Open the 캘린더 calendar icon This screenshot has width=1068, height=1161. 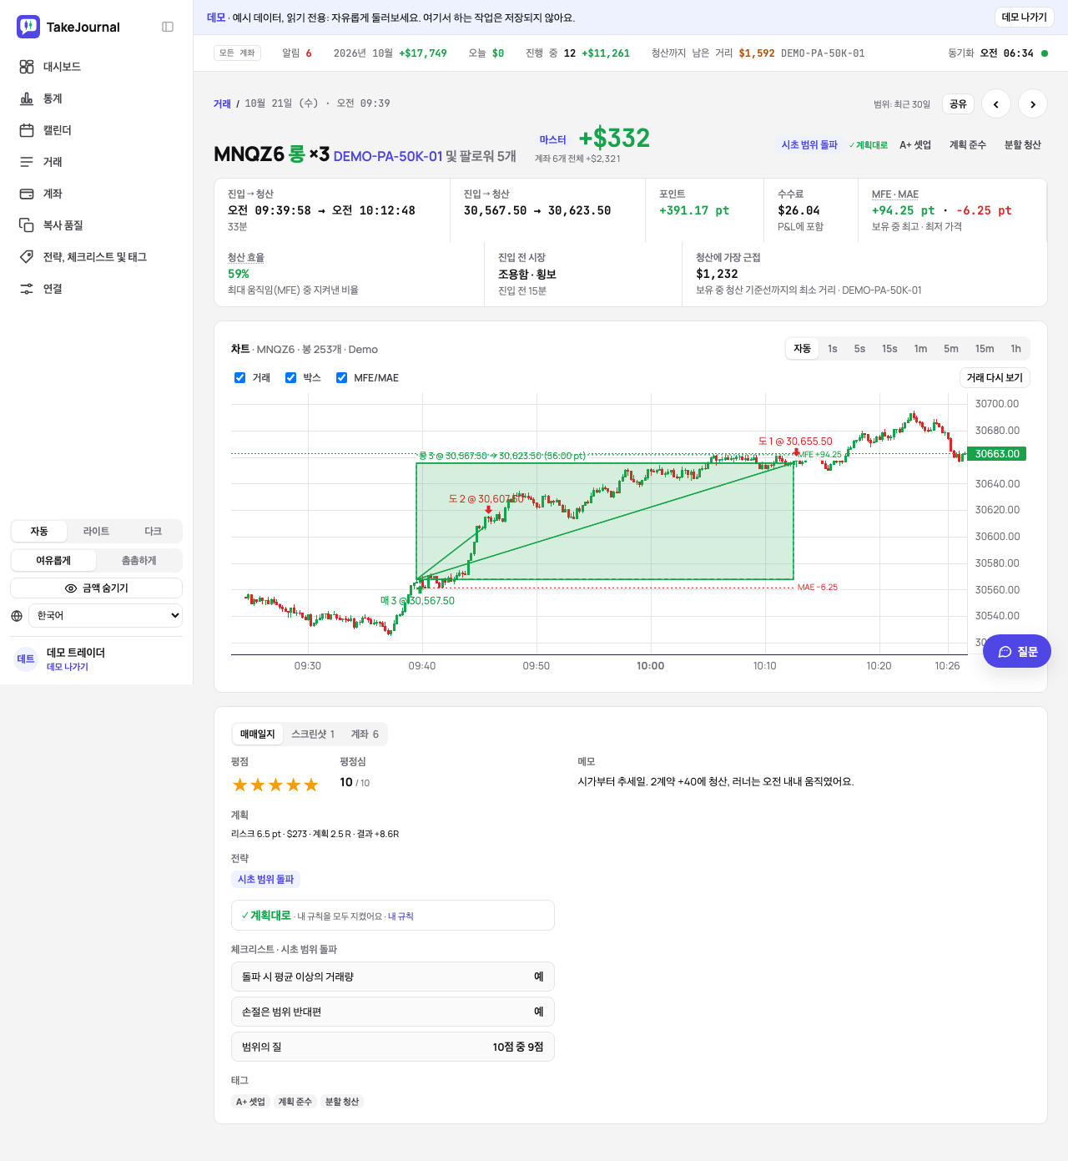[27, 130]
